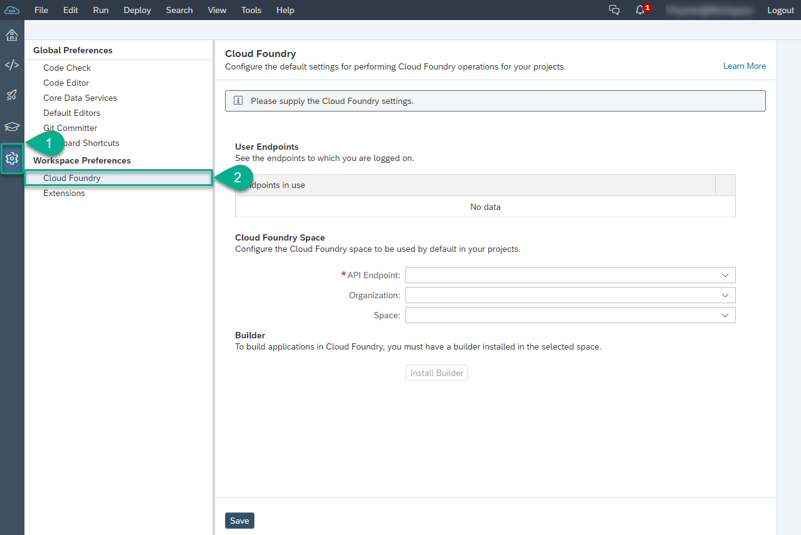Image resolution: width=801 pixels, height=535 pixels.
Task: Select Core Data Services preference
Action: pos(80,98)
